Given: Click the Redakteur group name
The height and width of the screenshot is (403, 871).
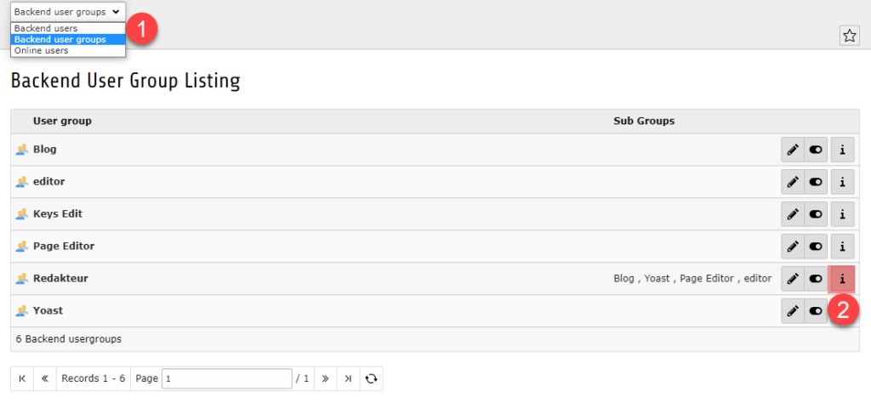Looking at the screenshot, I should point(60,278).
